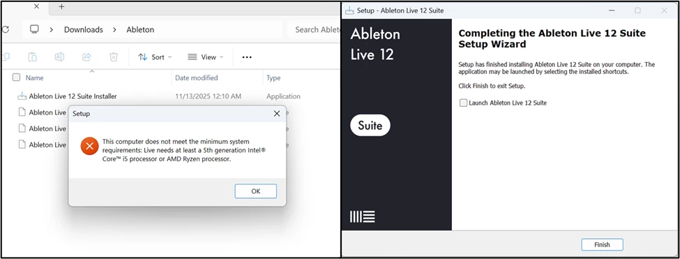This screenshot has height=259, width=680.
Task: Click the Share icon in the toolbar
Action: (x=86, y=57)
